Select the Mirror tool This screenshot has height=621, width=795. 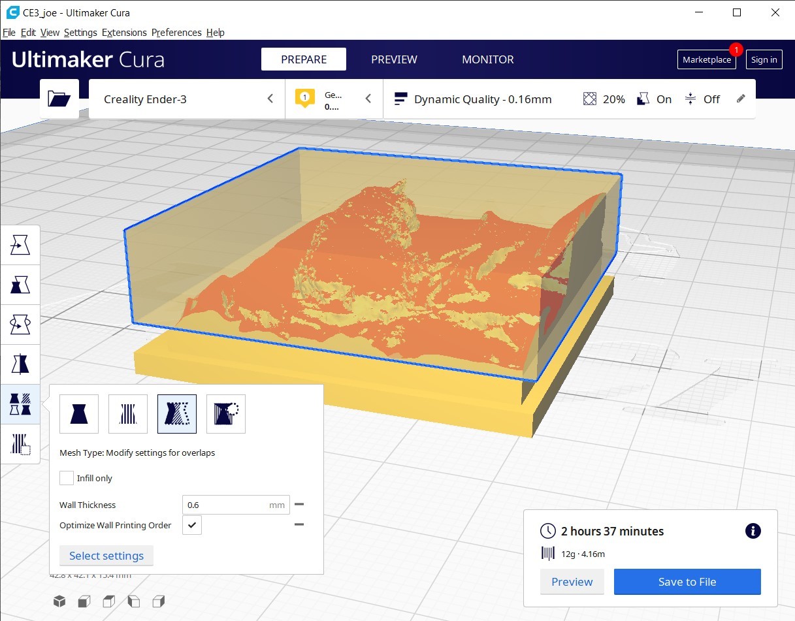click(20, 364)
